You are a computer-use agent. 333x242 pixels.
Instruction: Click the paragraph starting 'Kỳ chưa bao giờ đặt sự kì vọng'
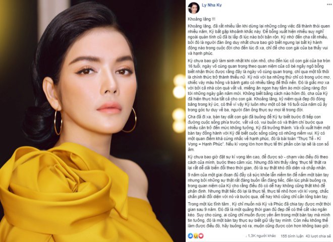(259, 162)
